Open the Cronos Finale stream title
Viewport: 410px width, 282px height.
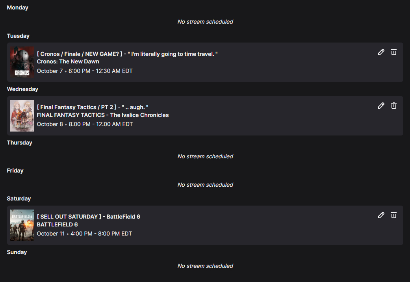point(127,54)
